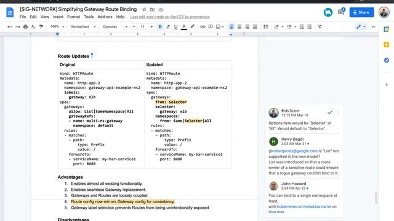Open the Format menu
Image resolution: width=394 pixels, height=221 pixels.
click(74, 17)
